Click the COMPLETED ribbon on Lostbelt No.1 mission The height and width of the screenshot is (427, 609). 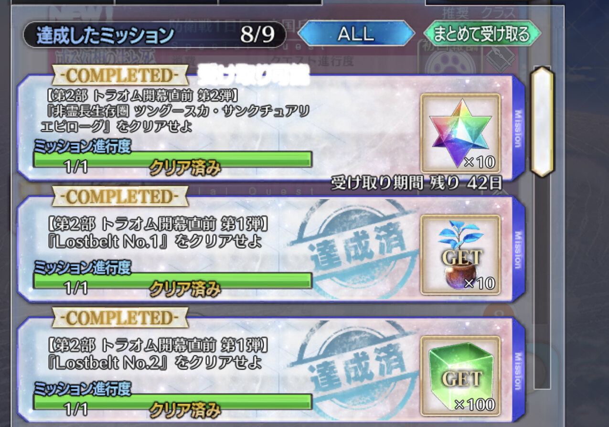(x=120, y=197)
